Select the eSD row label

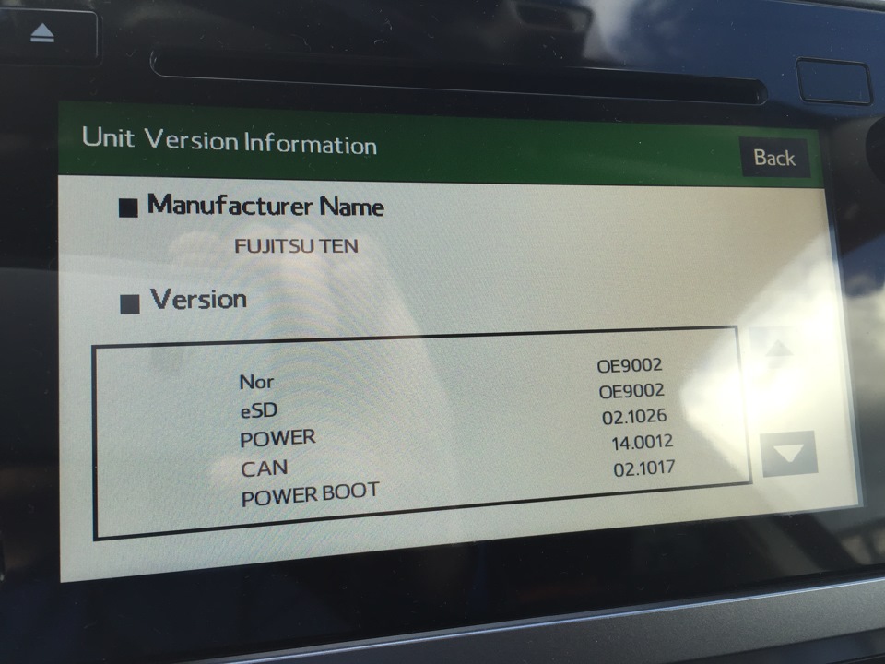tap(259, 410)
